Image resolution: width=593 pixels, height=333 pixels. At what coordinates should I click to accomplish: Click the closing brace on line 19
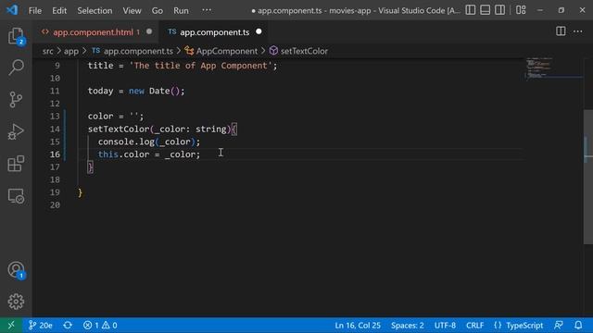(x=80, y=193)
